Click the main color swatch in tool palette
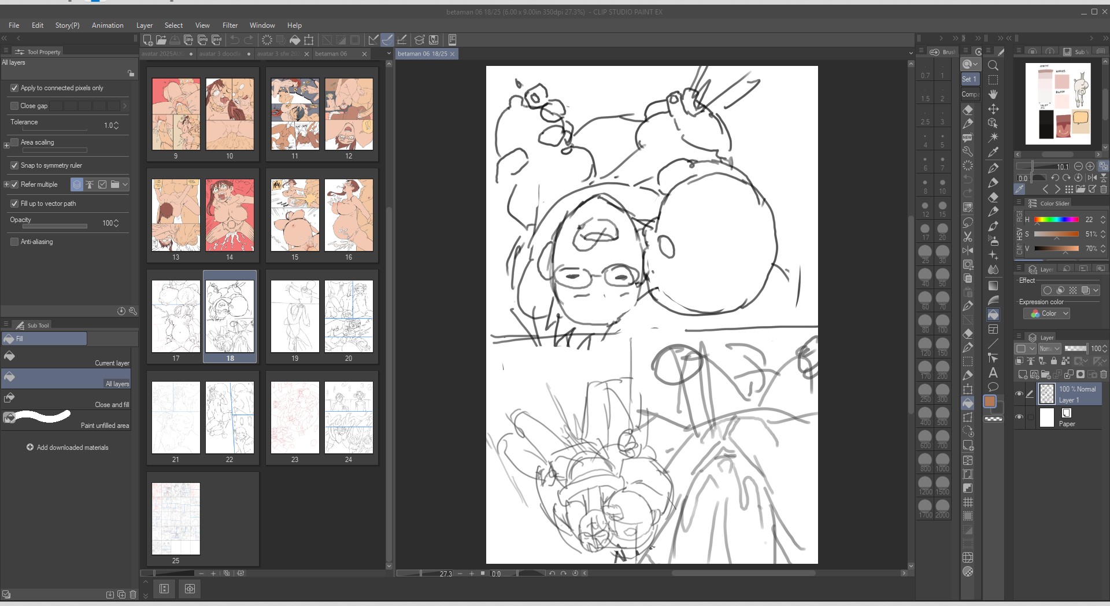Viewport: 1110px width, 606px height. click(990, 401)
